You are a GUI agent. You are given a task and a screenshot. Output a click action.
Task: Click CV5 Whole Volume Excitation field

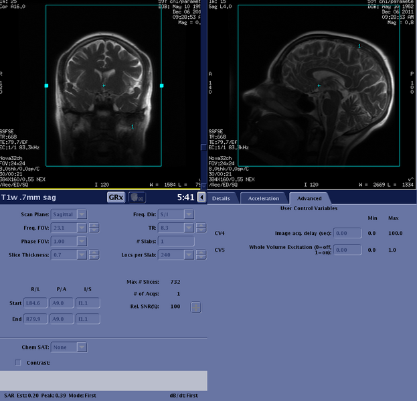point(347,250)
